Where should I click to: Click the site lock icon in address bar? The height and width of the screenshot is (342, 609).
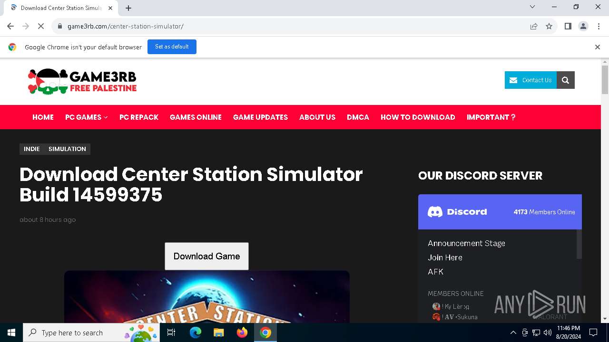(x=60, y=26)
